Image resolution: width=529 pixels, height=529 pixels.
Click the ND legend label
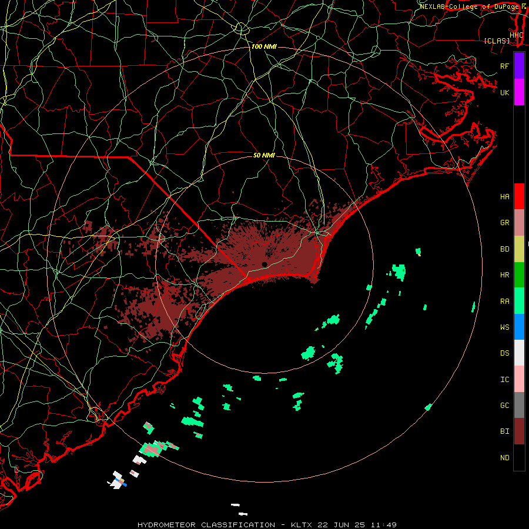pyautogui.click(x=504, y=458)
